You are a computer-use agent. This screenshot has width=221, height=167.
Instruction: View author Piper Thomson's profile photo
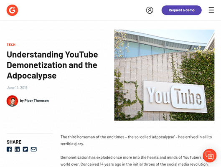pyautogui.click(x=12, y=101)
